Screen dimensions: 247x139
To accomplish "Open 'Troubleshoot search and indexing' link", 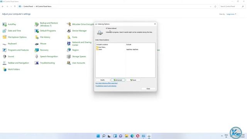I will (x=106, y=86).
